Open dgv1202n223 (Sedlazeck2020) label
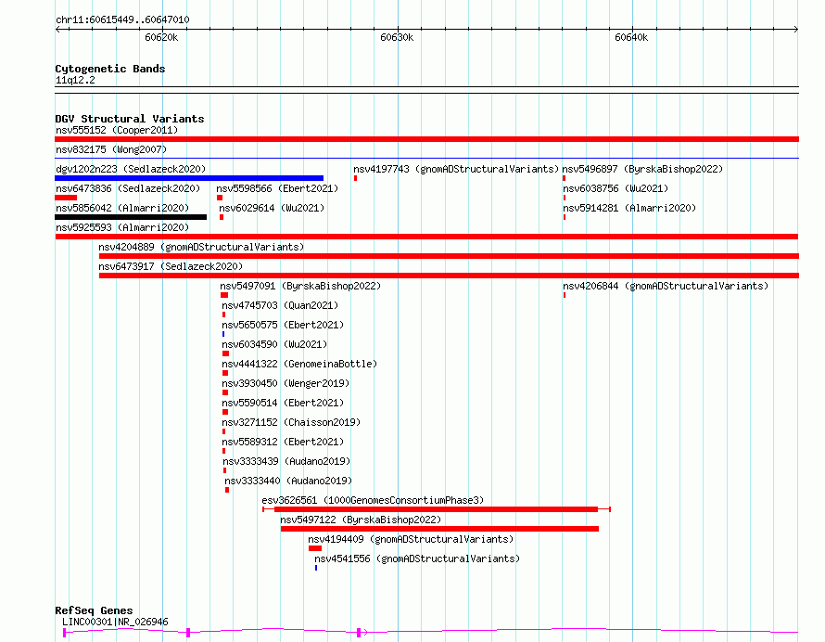This screenshot has height=642, width=825. tap(131, 169)
